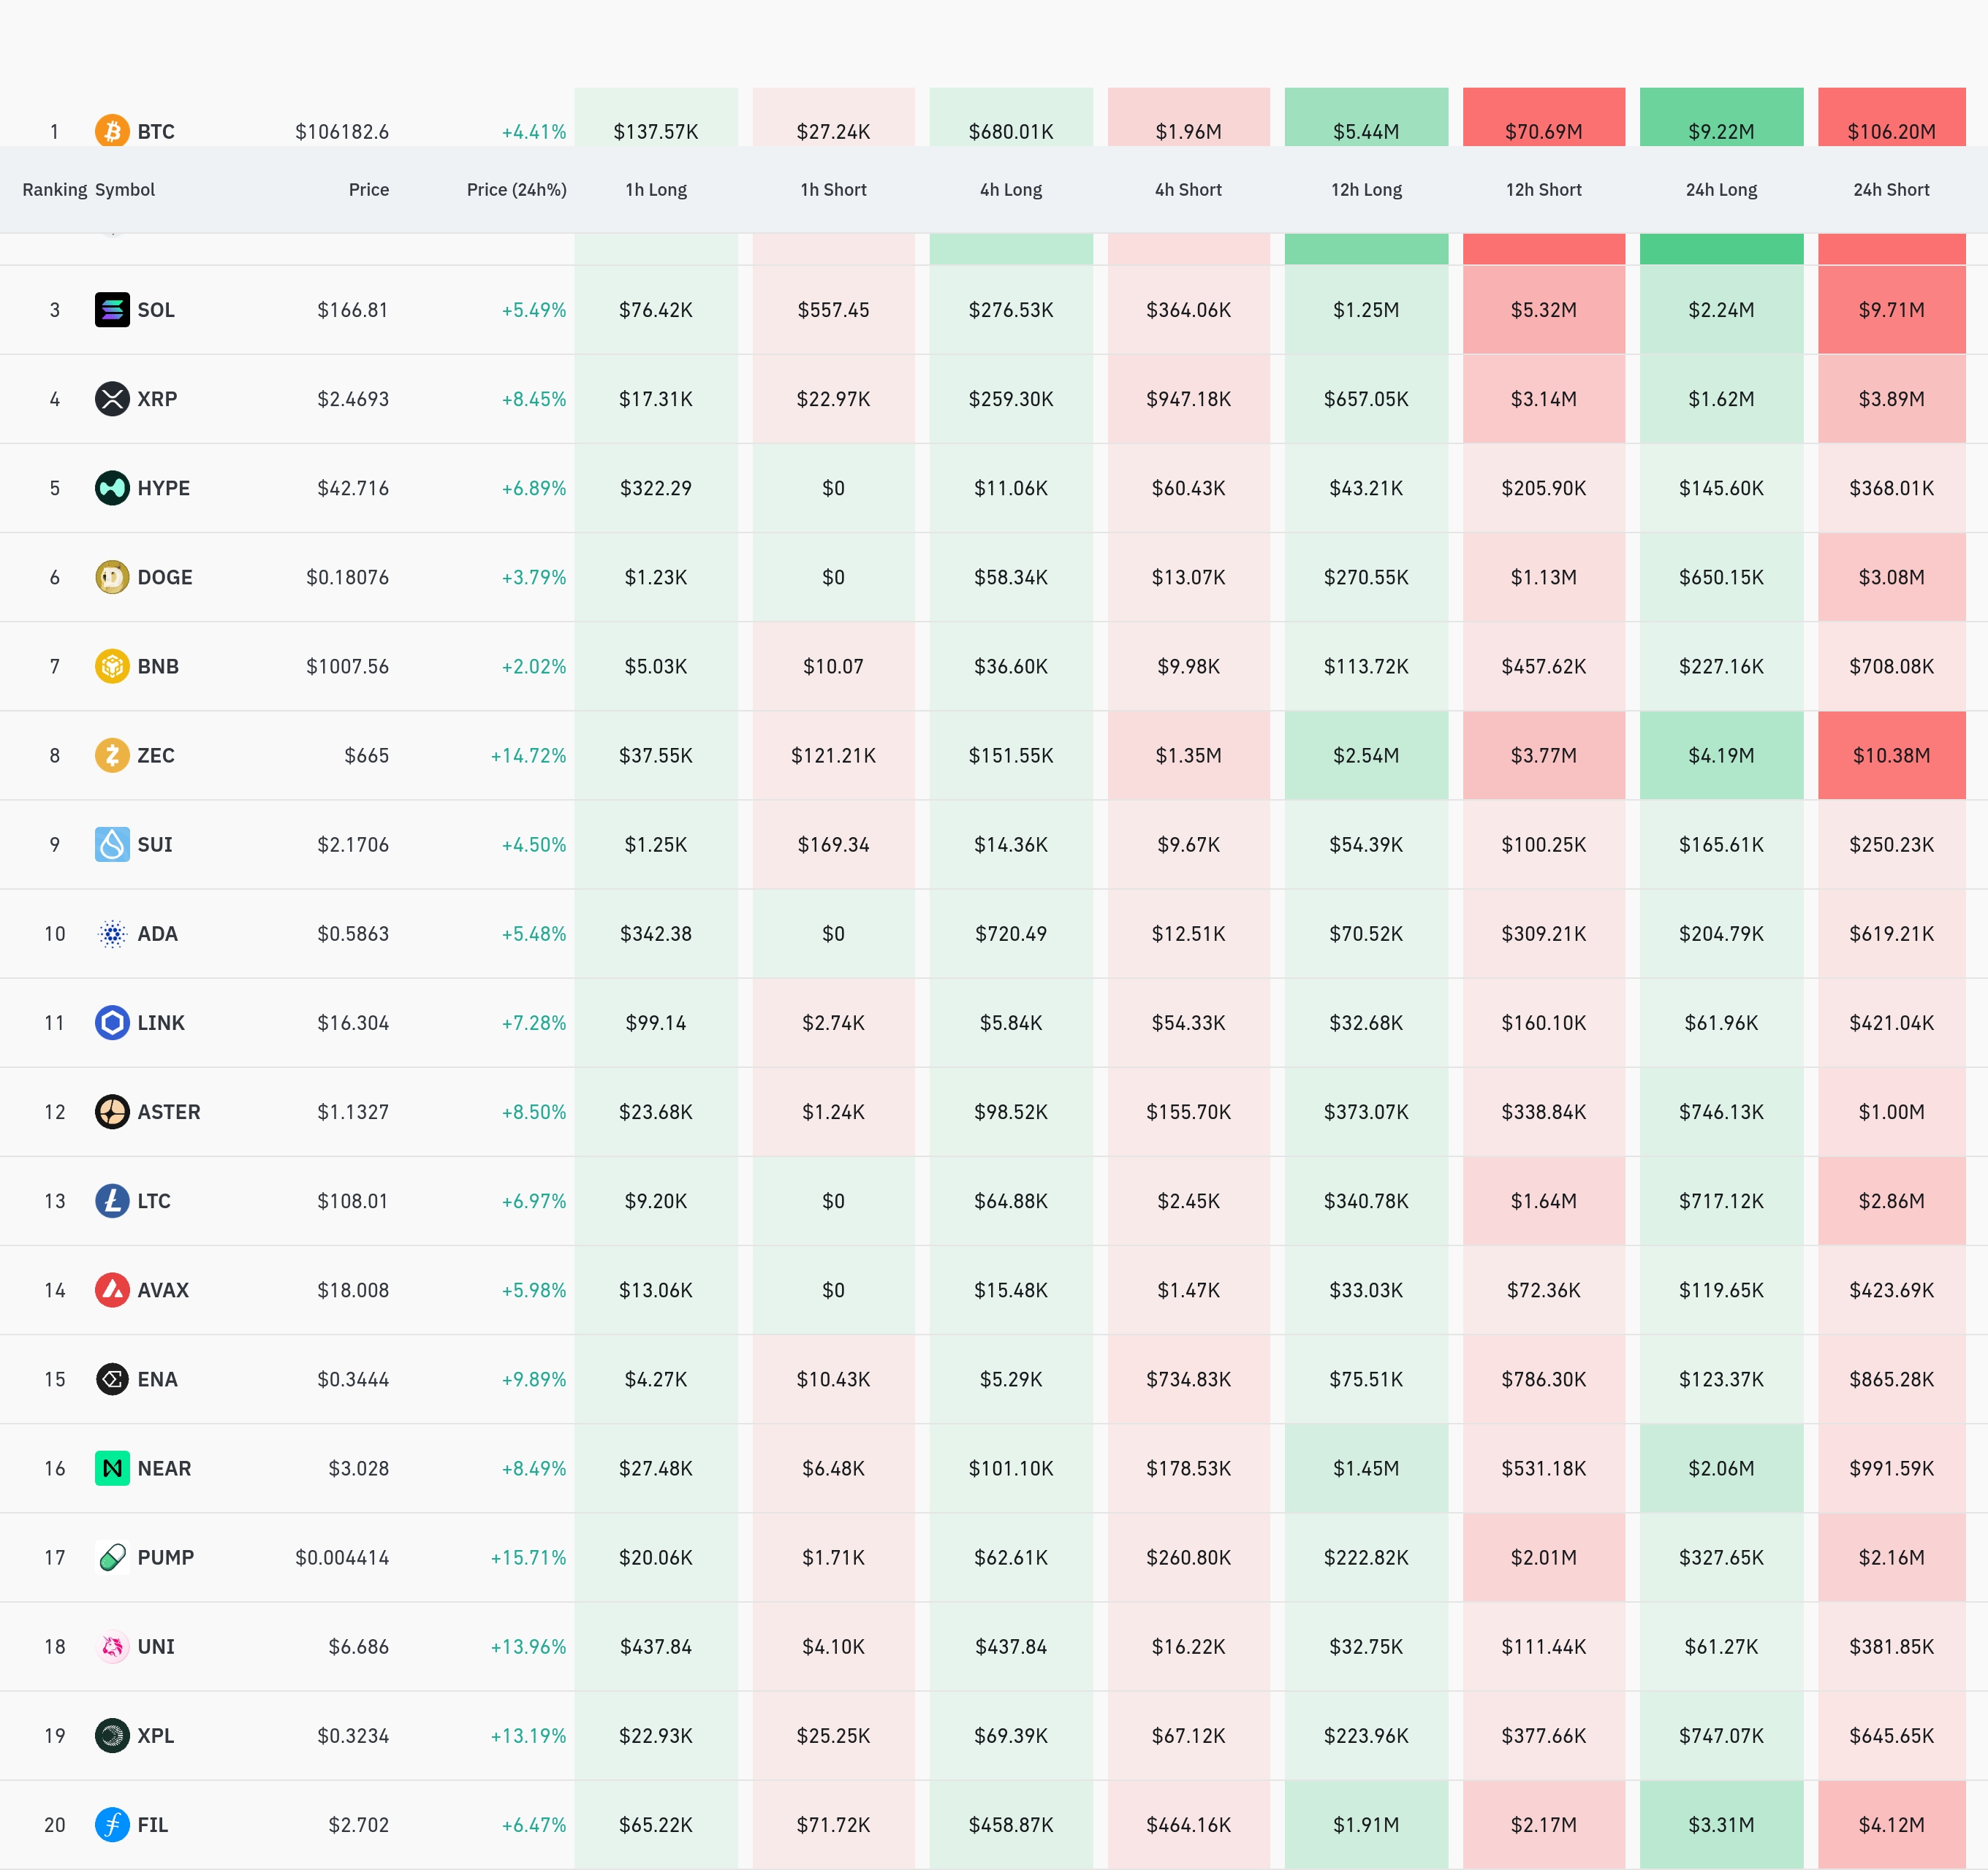Click the HYPE coin icon
This screenshot has width=1988, height=1870.
112,488
